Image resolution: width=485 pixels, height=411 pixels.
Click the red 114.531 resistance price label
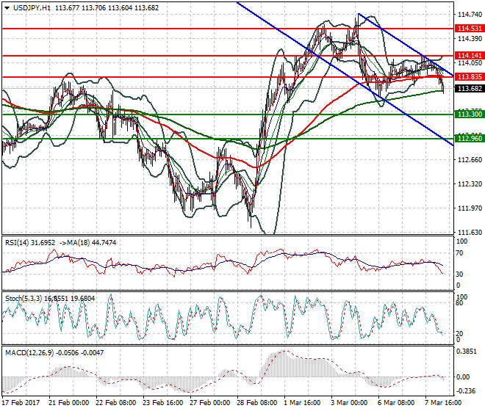[470, 29]
